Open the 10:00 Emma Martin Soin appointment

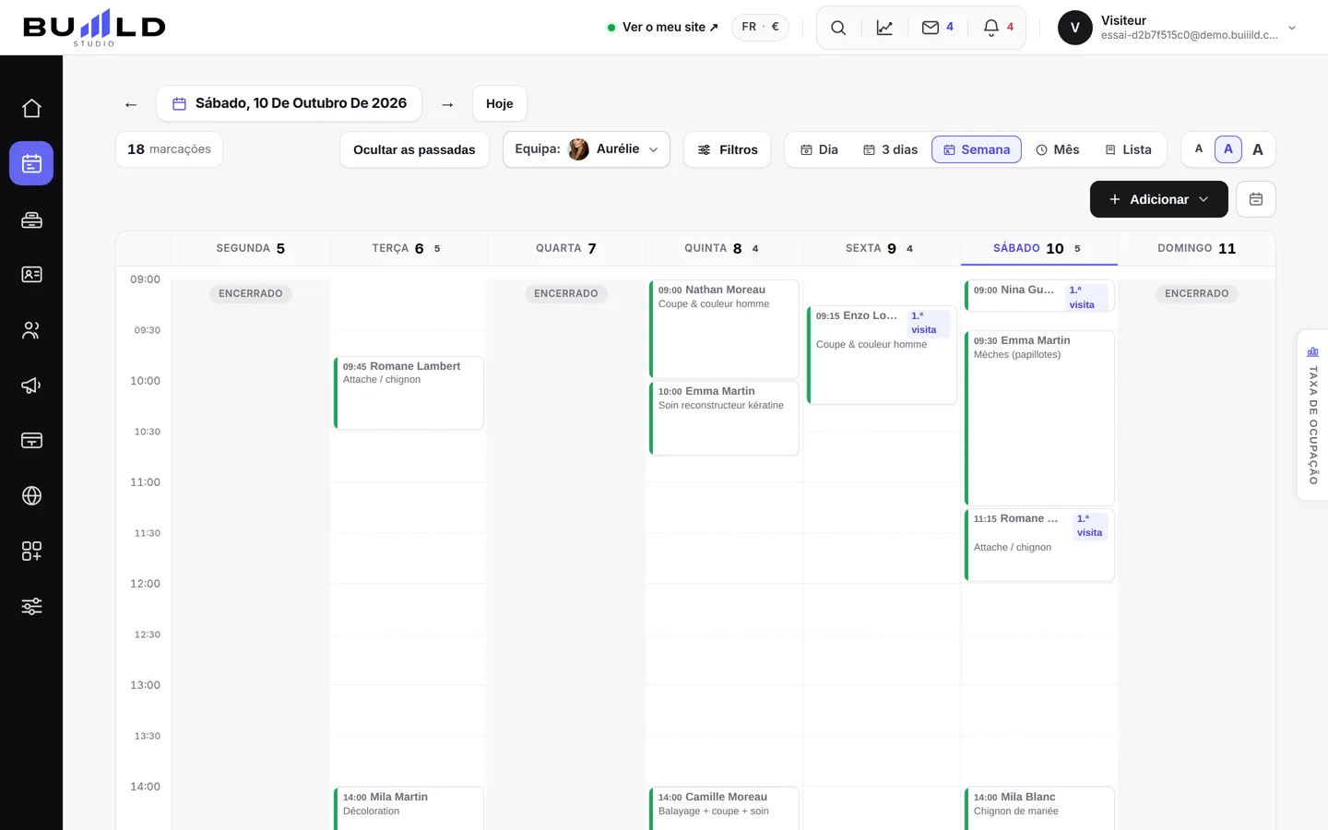[724, 419]
